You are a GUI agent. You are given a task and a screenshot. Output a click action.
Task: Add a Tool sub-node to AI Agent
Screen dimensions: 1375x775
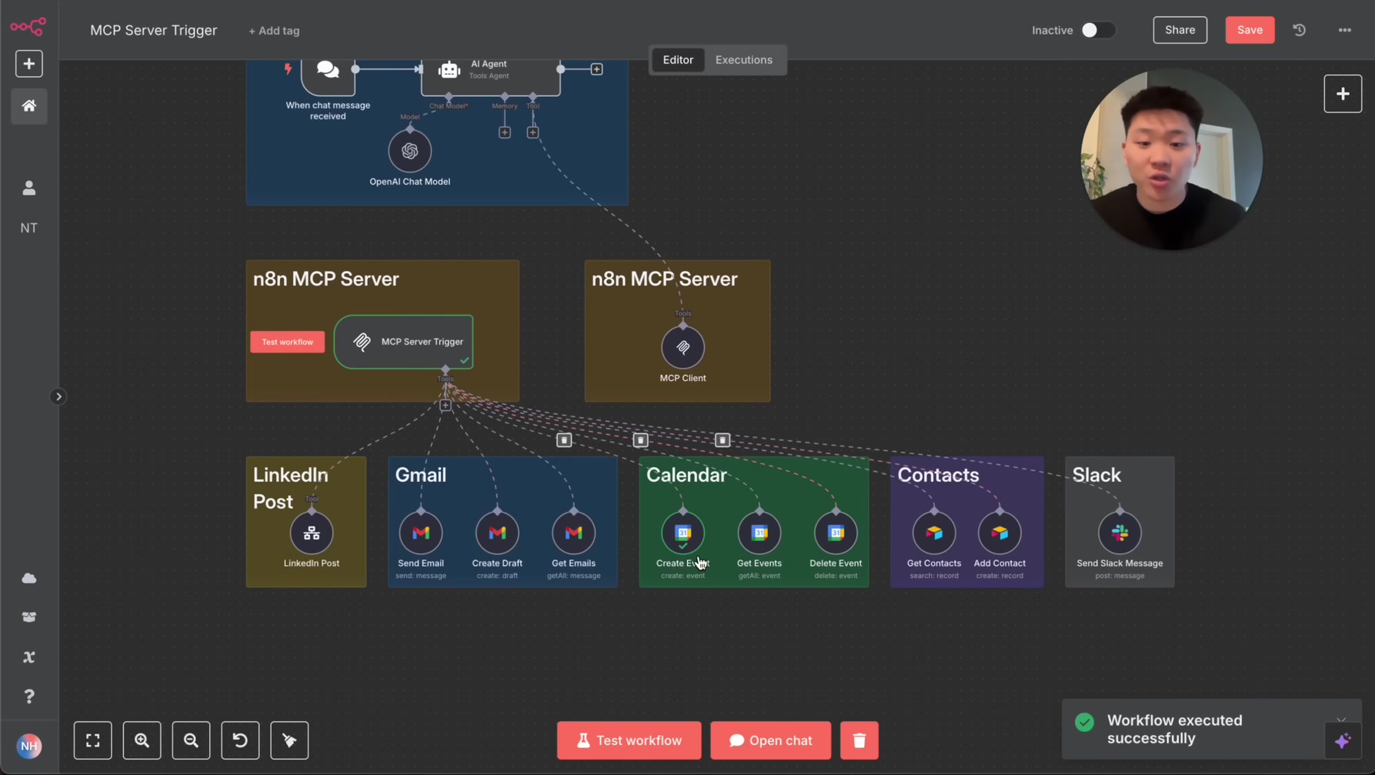pyautogui.click(x=532, y=132)
